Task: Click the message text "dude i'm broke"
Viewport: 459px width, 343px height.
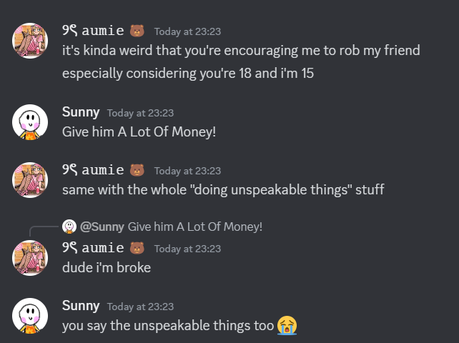Action: (107, 269)
